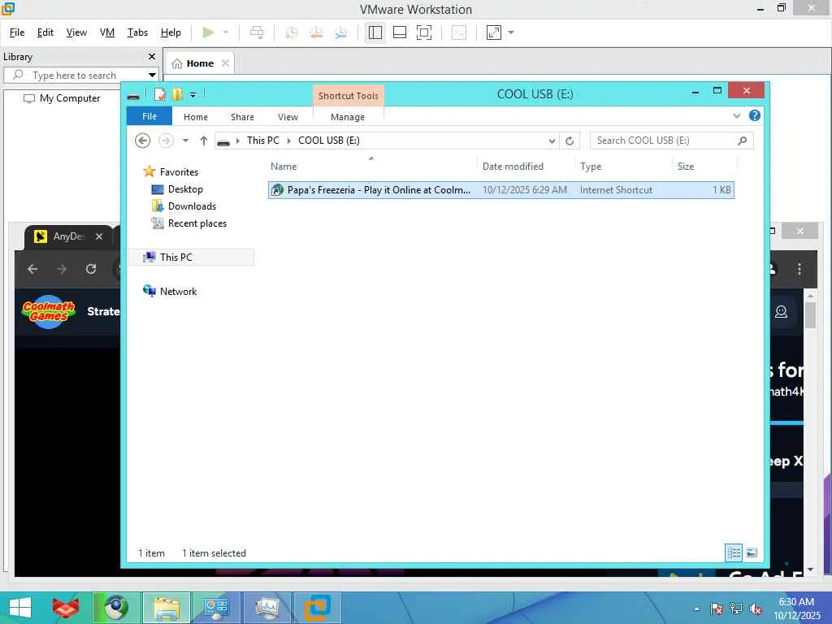Click the Shortcut Tools contextual tab header
The image size is (832, 624).
pos(348,96)
